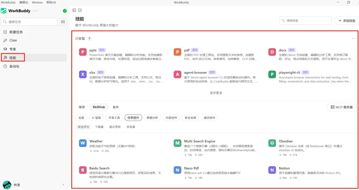The width and height of the screenshot is (359, 190).
Task: Open the agent-browser skill title
Action: coord(195,72)
